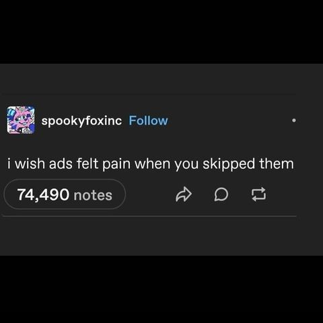
Task: Leave a comment using the bubble icon
Action: [x=221, y=194]
